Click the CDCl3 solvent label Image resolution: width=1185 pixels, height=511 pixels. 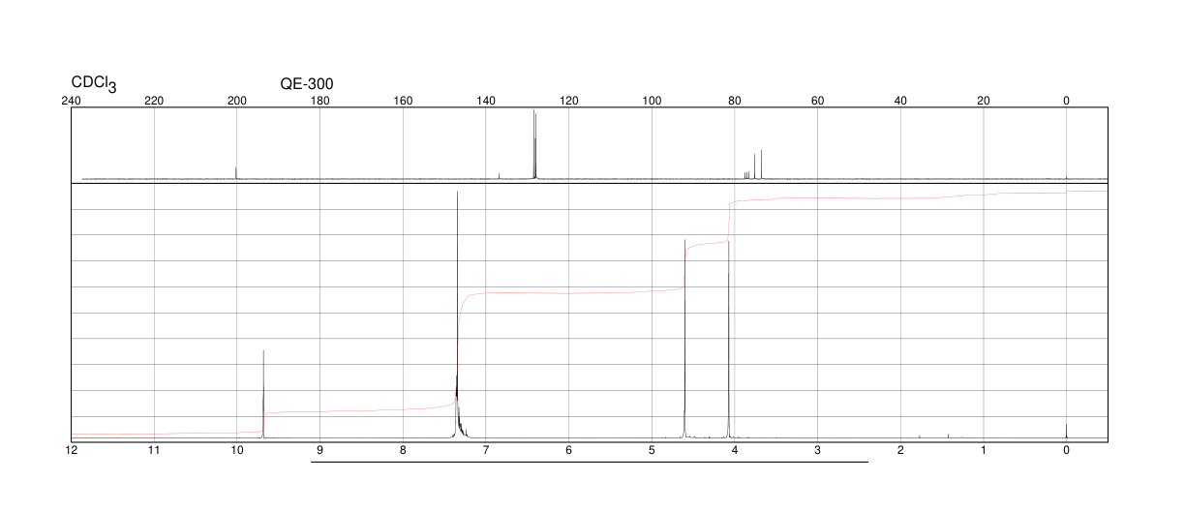pyautogui.click(x=94, y=85)
